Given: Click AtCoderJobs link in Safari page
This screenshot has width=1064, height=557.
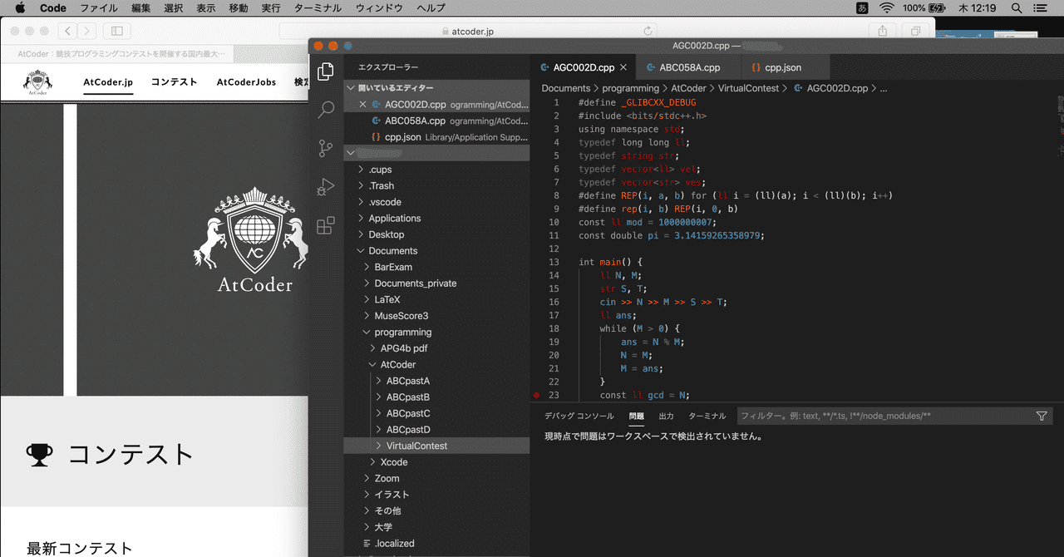Looking at the screenshot, I should point(246,81).
